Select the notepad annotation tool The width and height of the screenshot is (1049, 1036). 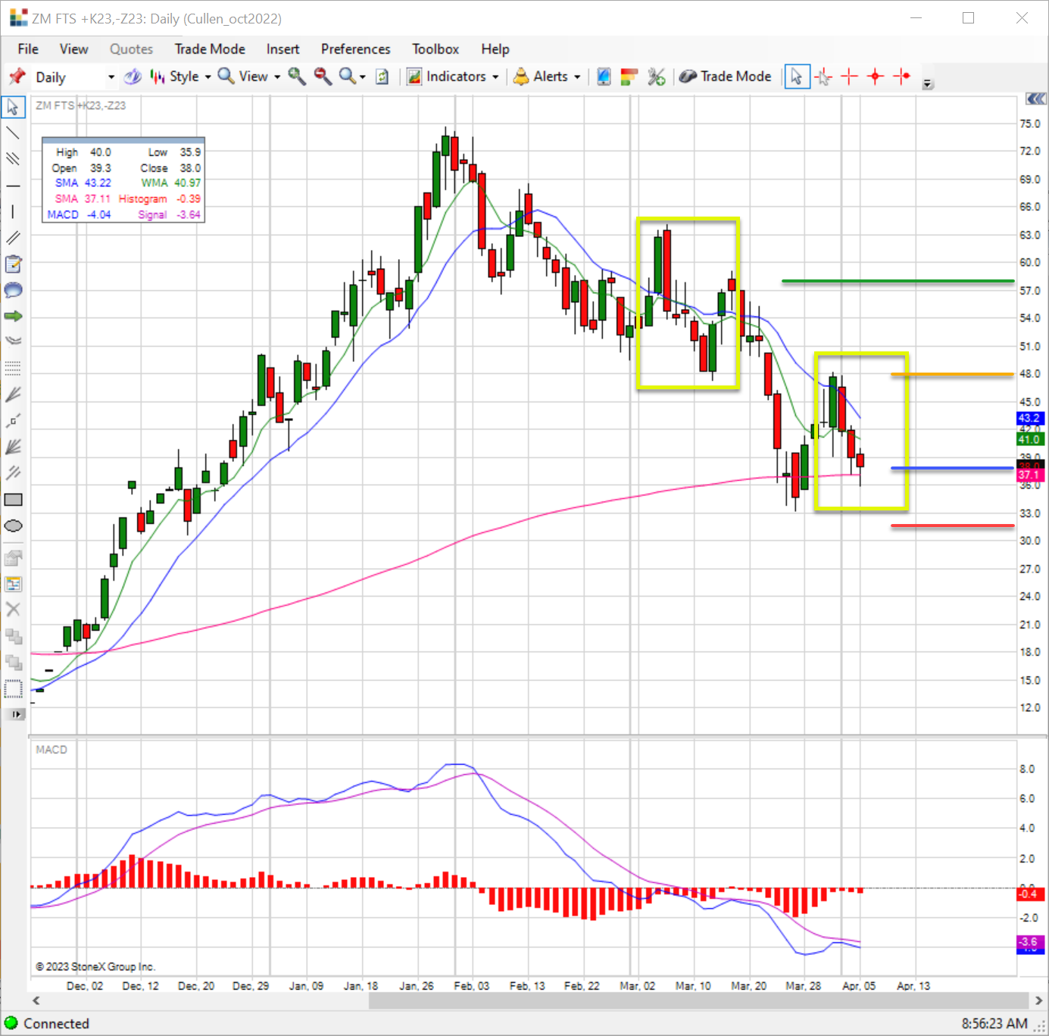[x=14, y=264]
